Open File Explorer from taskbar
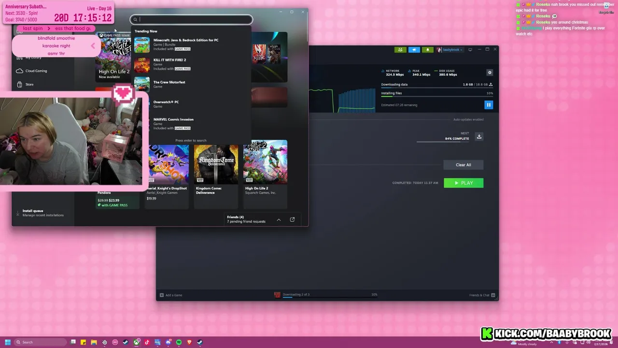618x348 pixels. tap(94, 342)
